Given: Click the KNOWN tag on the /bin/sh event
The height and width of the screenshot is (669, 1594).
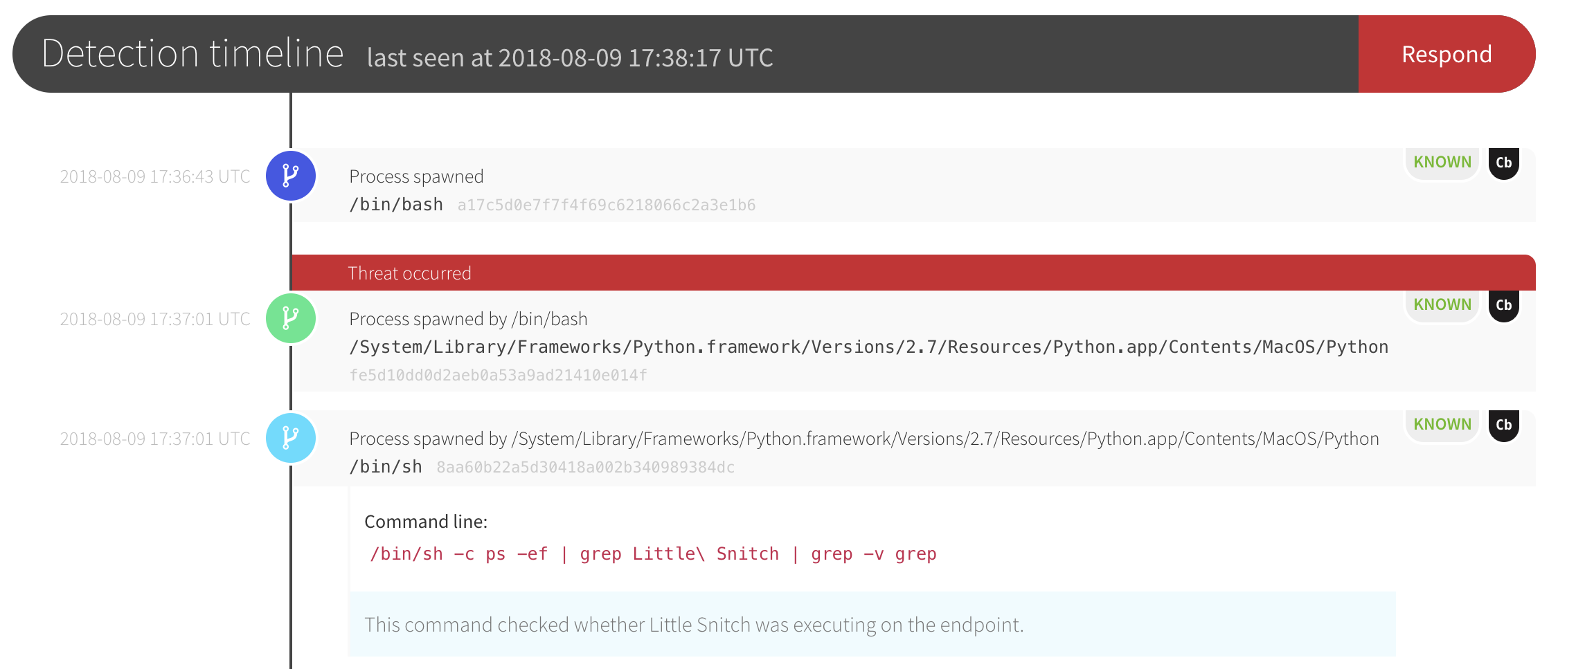Looking at the screenshot, I should (x=1442, y=425).
